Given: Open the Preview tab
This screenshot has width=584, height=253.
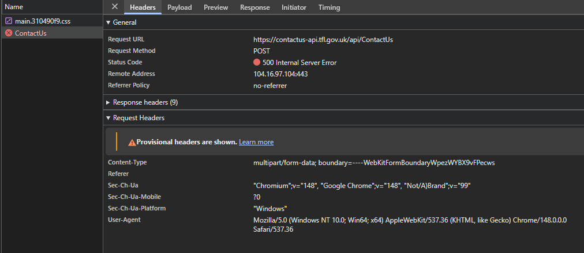Looking at the screenshot, I should point(216,7).
